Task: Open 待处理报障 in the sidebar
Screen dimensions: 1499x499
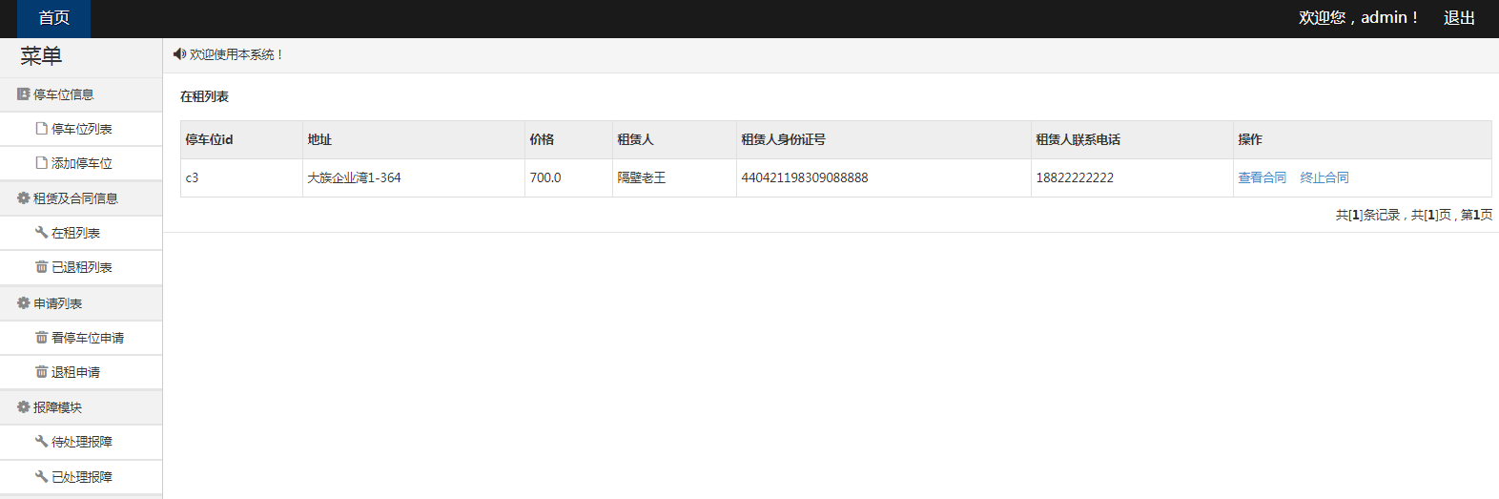Action: pyautogui.click(x=81, y=442)
